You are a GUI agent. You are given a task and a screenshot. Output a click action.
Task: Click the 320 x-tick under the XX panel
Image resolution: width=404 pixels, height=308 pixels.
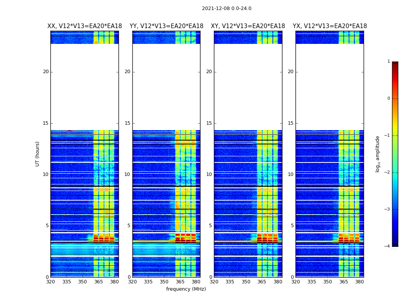pos(50,282)
